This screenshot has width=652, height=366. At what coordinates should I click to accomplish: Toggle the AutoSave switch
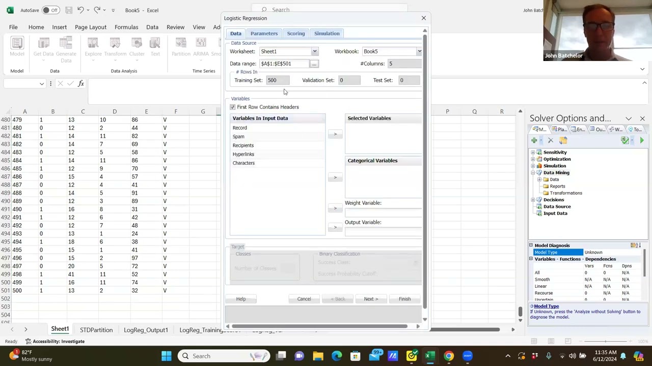pos(50,10)
